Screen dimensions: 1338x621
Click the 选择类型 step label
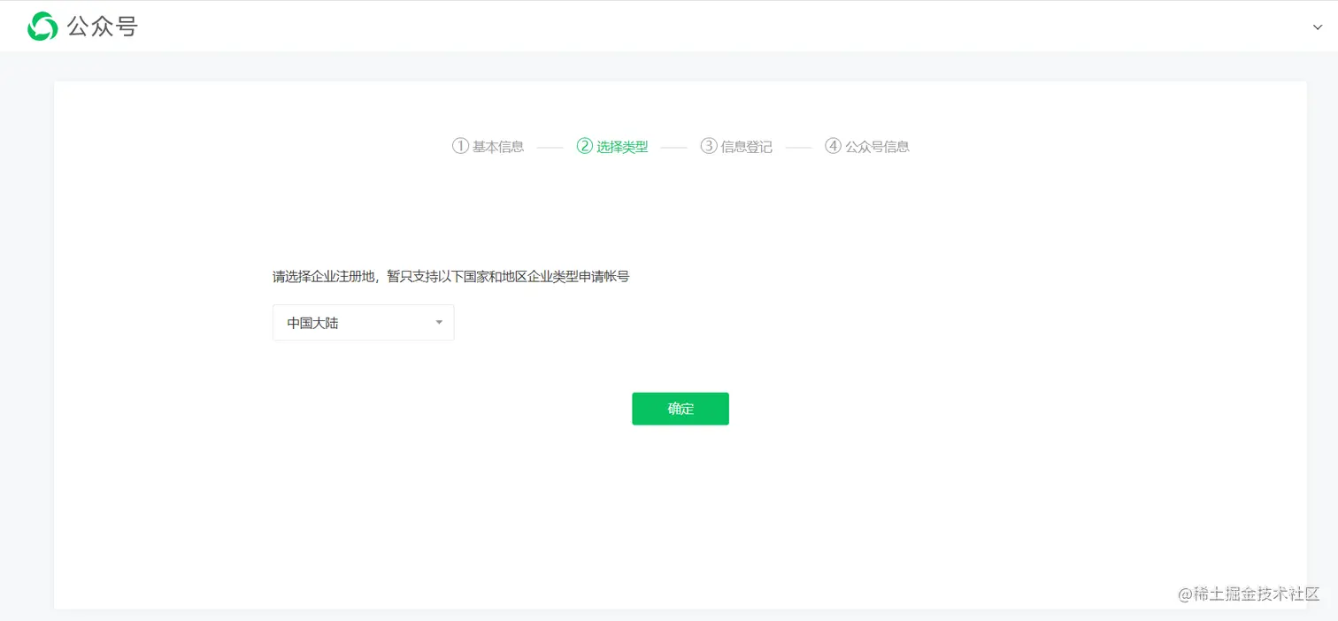point(621,146)
